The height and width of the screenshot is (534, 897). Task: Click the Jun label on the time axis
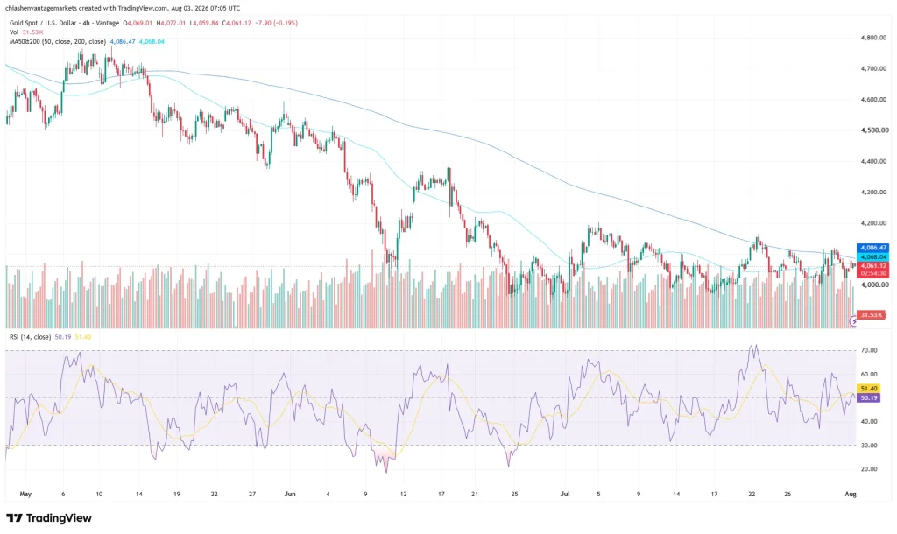(290, 494)
